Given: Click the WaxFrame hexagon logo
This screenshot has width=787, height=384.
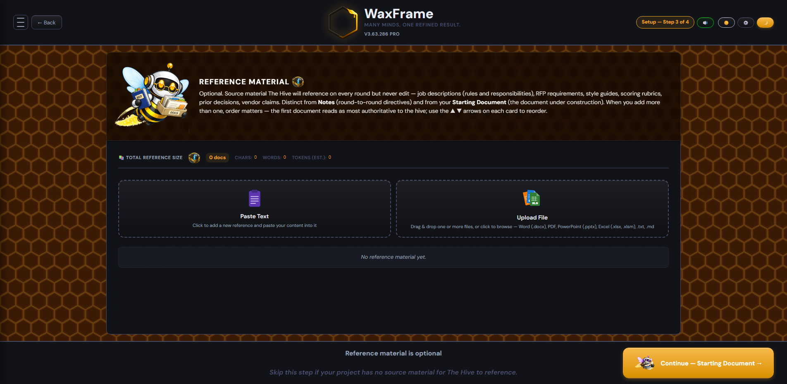Looking at the screenshot, I should pyautogui.click(x=343, y=22).
